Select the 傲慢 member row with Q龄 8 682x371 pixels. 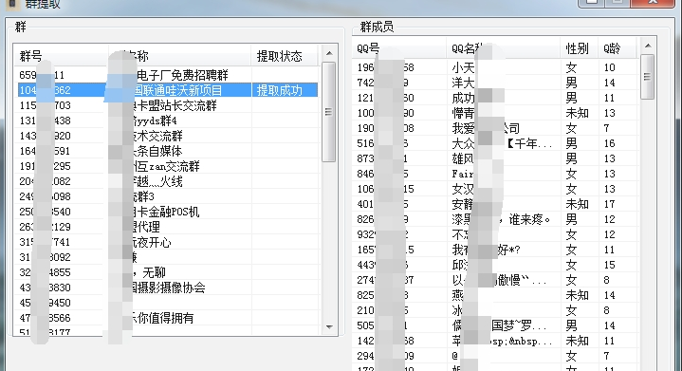(x=496, y=280)
